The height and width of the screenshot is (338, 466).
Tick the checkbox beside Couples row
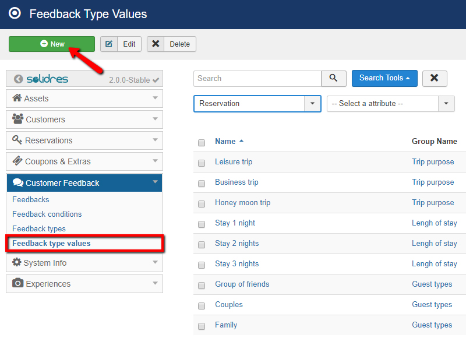202,305
